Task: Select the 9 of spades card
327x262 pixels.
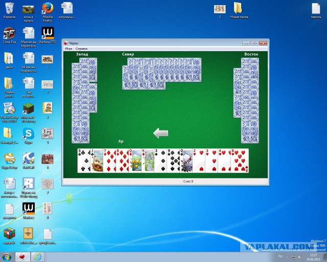Action: [173, 161]
